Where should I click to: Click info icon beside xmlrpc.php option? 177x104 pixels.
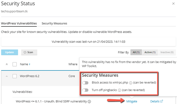click(x=131, y=83)
